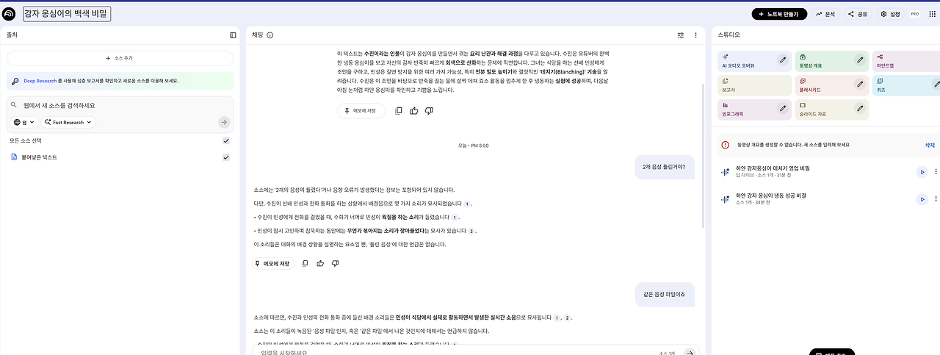Thumbs down the 2개 음성 틀린거야 response
The image size is (940, 355).
pos(336,263)
